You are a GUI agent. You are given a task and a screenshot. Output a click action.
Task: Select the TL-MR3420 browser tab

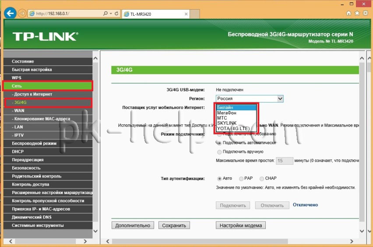click(x=156, y=14)
